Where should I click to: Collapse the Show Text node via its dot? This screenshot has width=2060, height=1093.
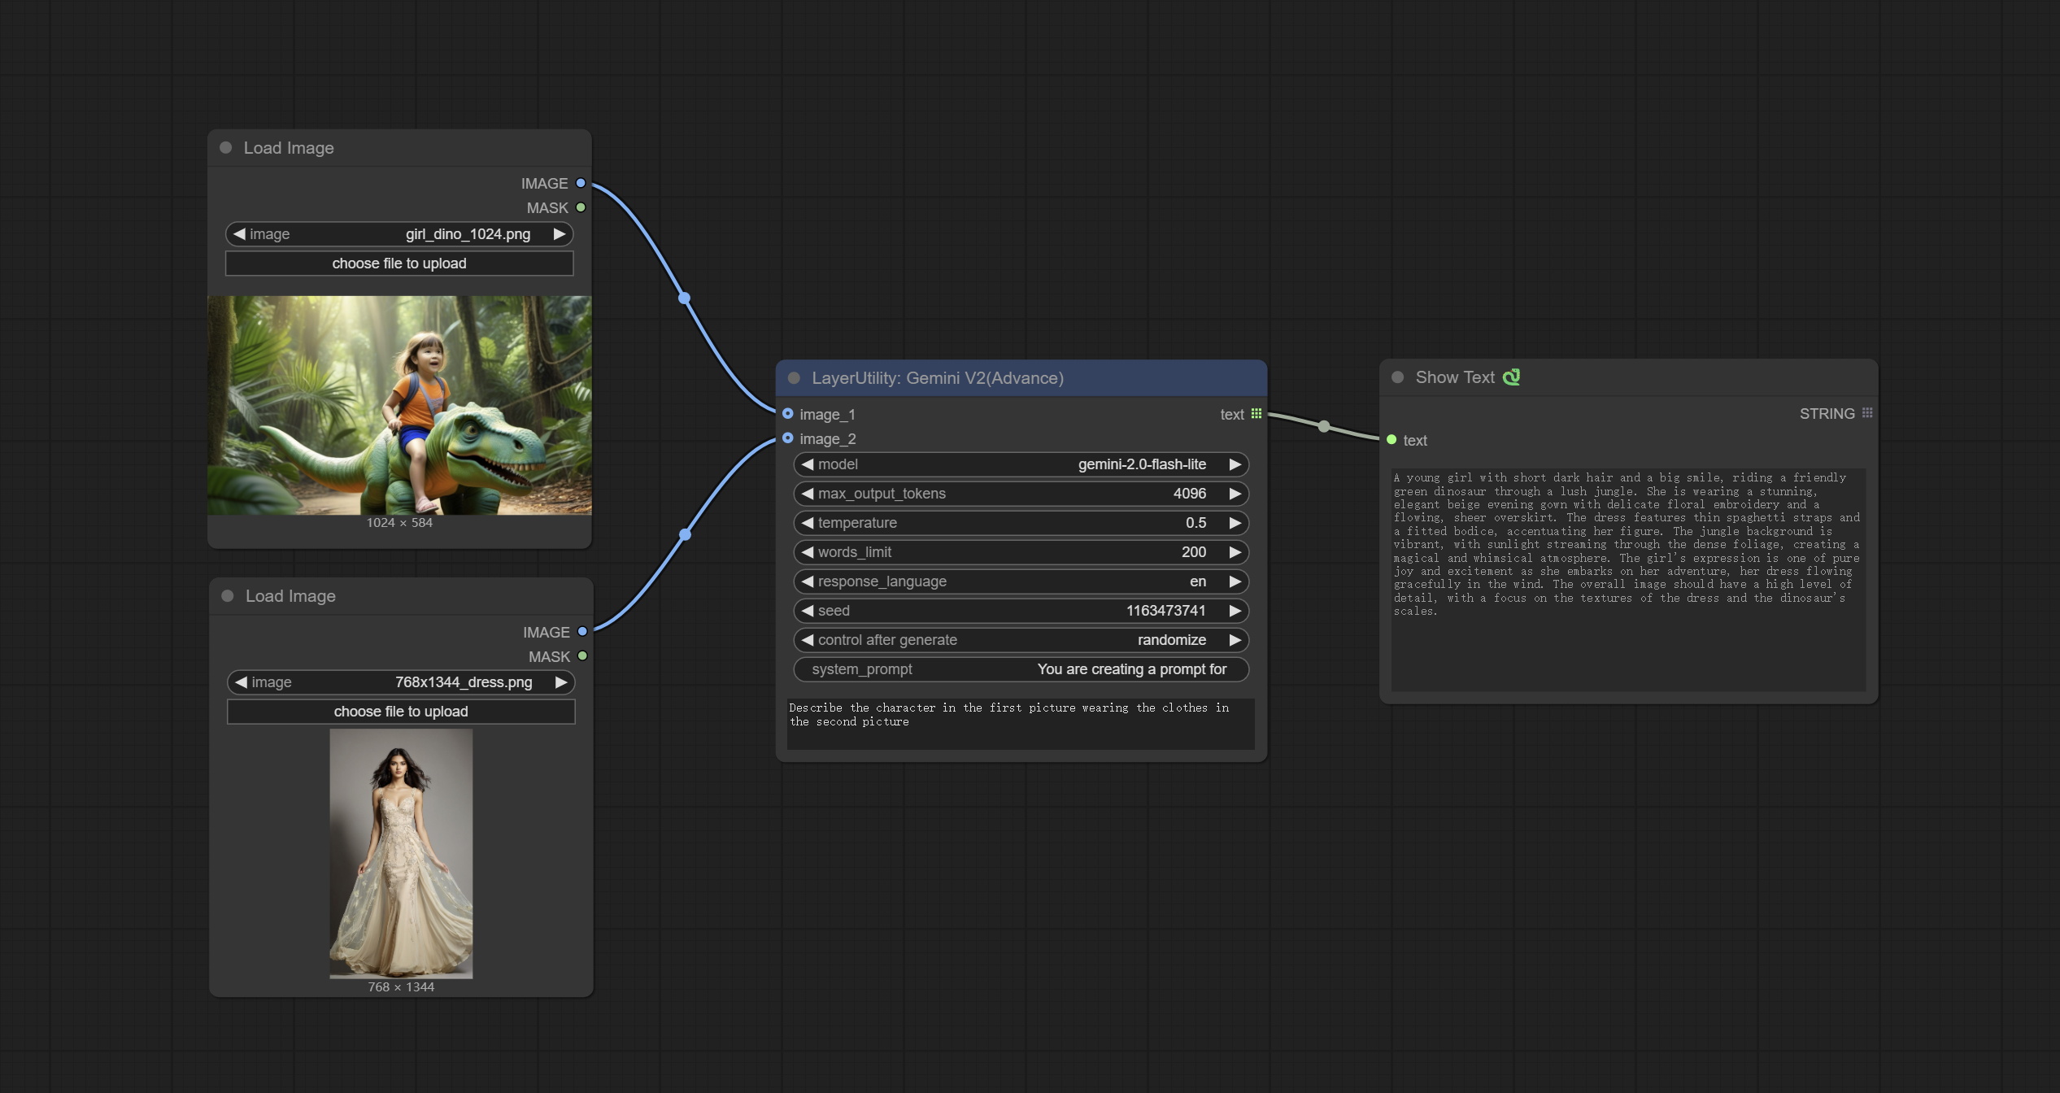pyautogui.click(x=1397, y=377)
